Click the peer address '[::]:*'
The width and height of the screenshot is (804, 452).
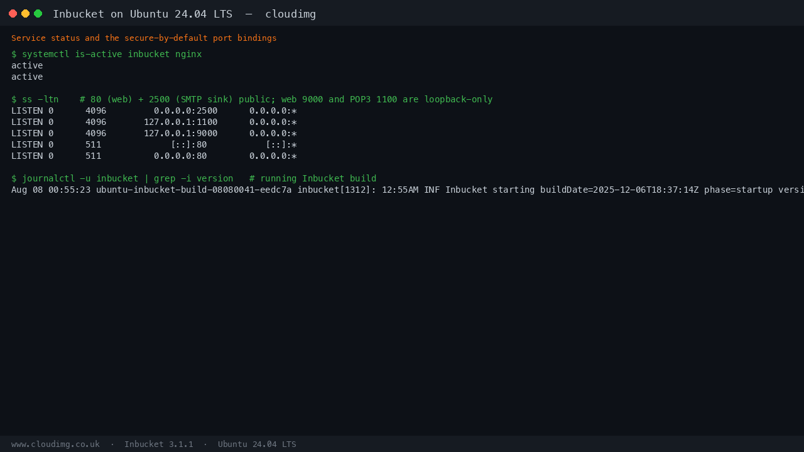[281, 144]
